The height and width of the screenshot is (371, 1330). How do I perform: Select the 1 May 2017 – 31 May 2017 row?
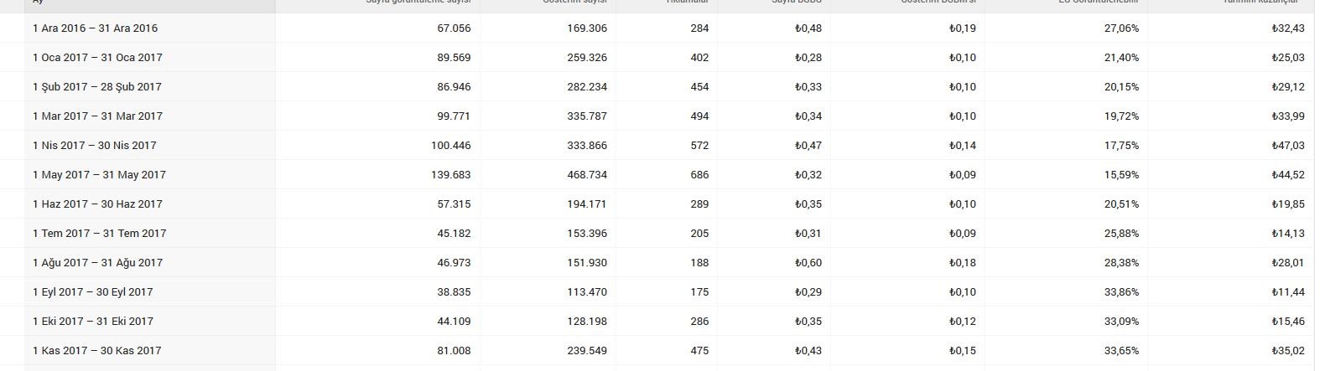(x=657, y=174)
